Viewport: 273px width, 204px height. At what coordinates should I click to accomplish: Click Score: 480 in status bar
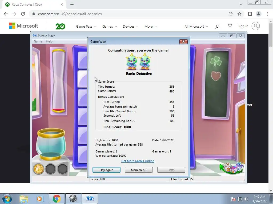(x=98, y=179)
